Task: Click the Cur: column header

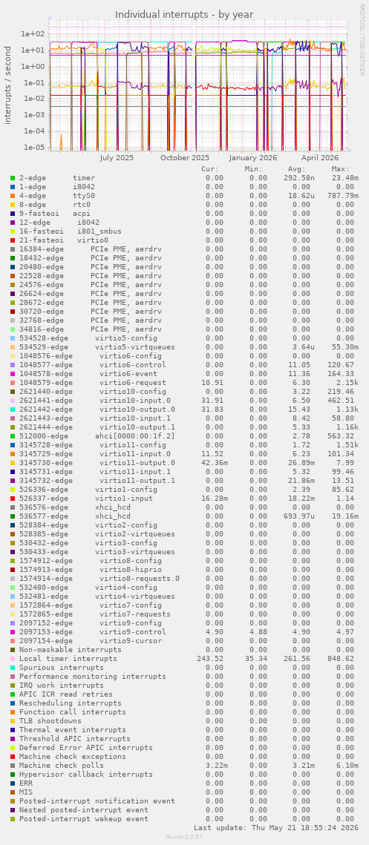Action: (x=210, y=168)
